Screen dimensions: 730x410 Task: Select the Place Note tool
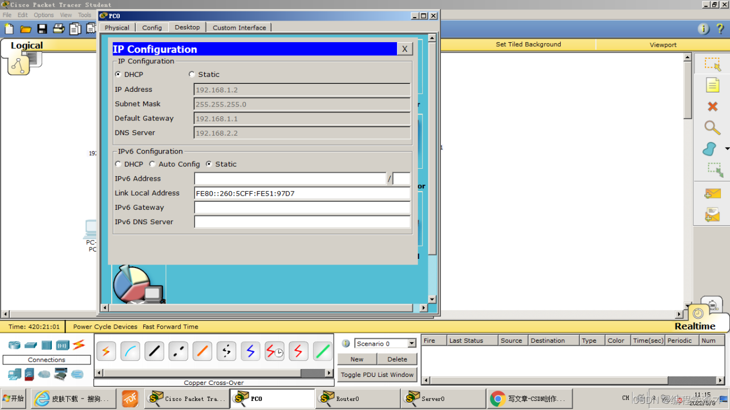tap(712, 85)
